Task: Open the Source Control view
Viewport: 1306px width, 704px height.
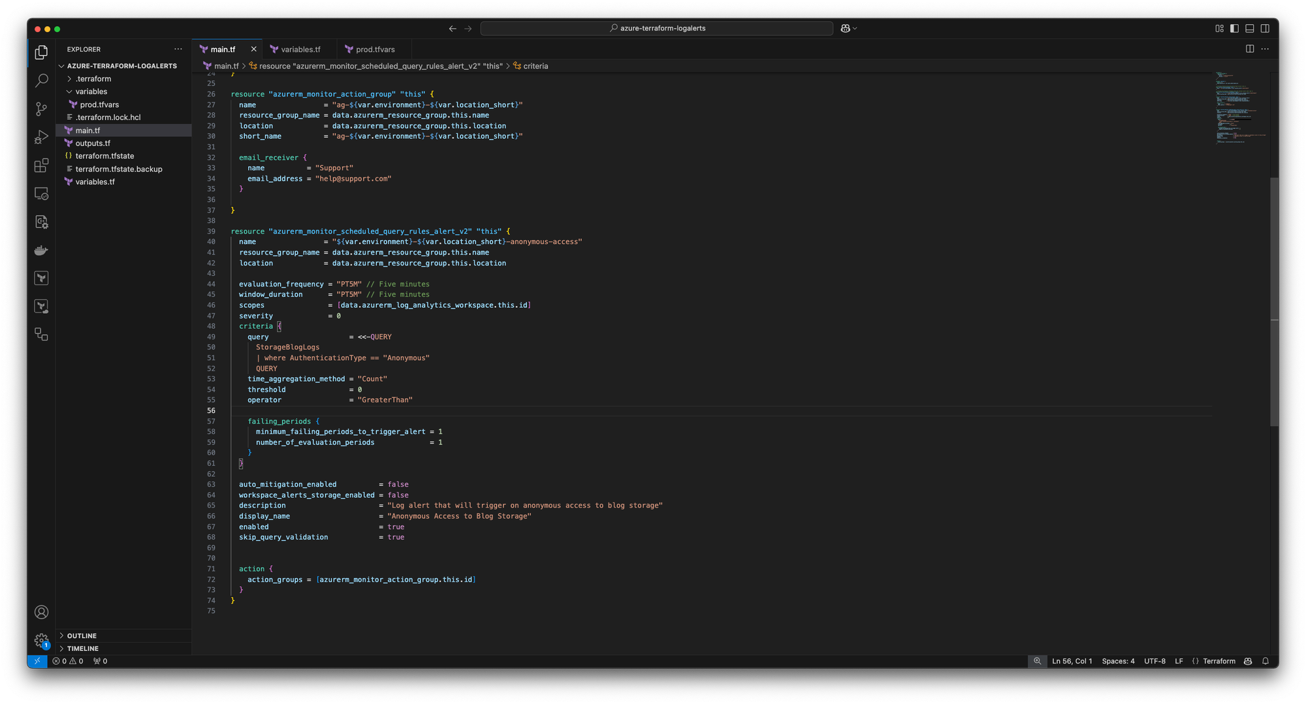Action: click(41, 109)
